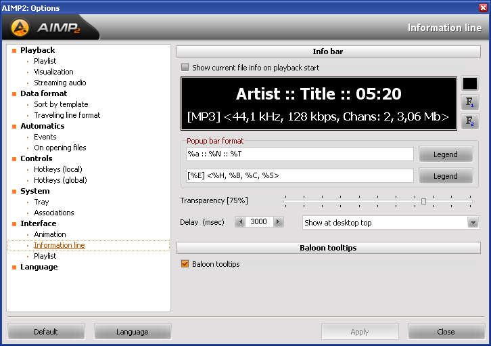
Task: Open the Associations settings
Action: click(x=54, y=213)
